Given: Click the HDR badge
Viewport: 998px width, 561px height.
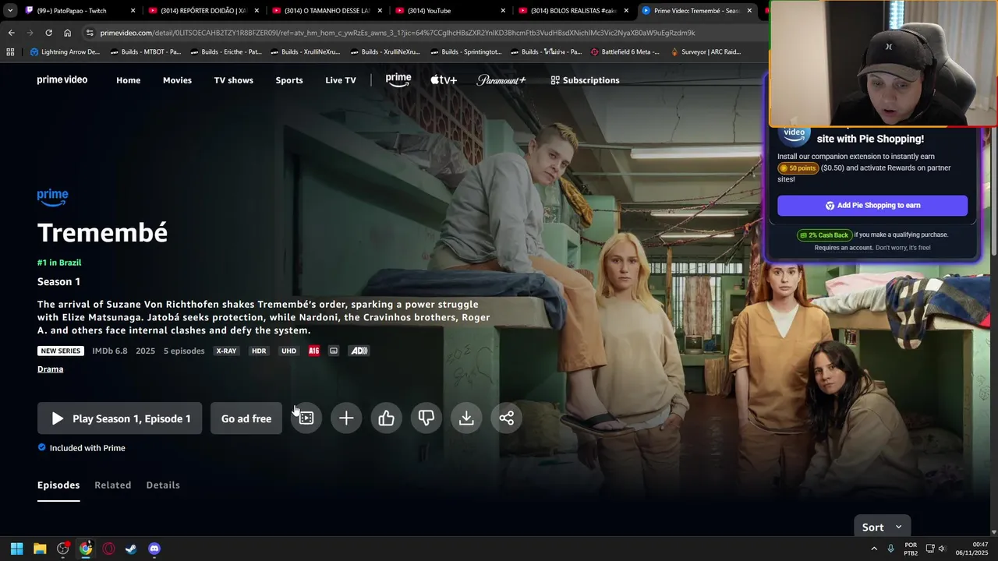Looking at the screenshot, I should (x=259, y=351).
